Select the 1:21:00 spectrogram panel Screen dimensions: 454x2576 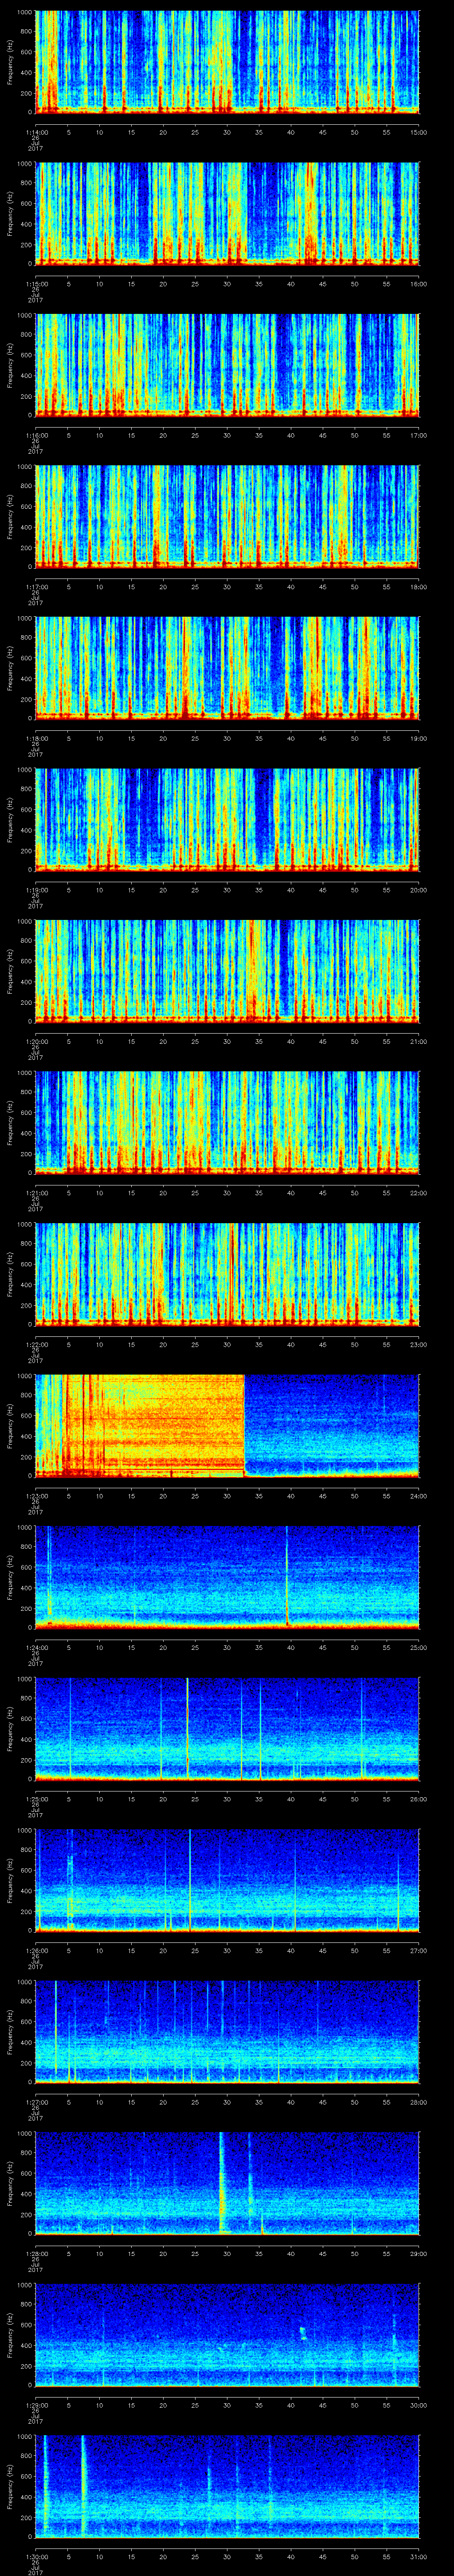coord(227,1121)
